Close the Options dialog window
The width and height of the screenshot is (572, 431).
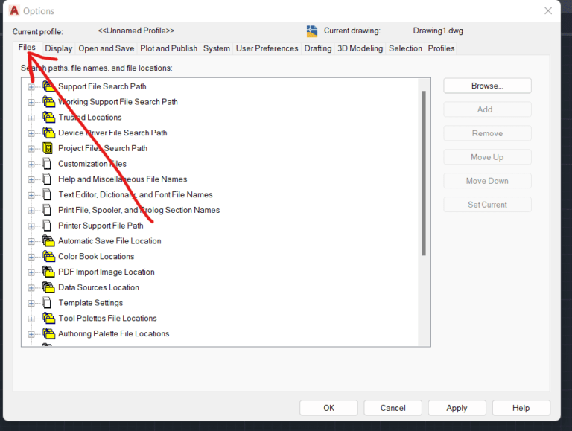tap(548, 11)
